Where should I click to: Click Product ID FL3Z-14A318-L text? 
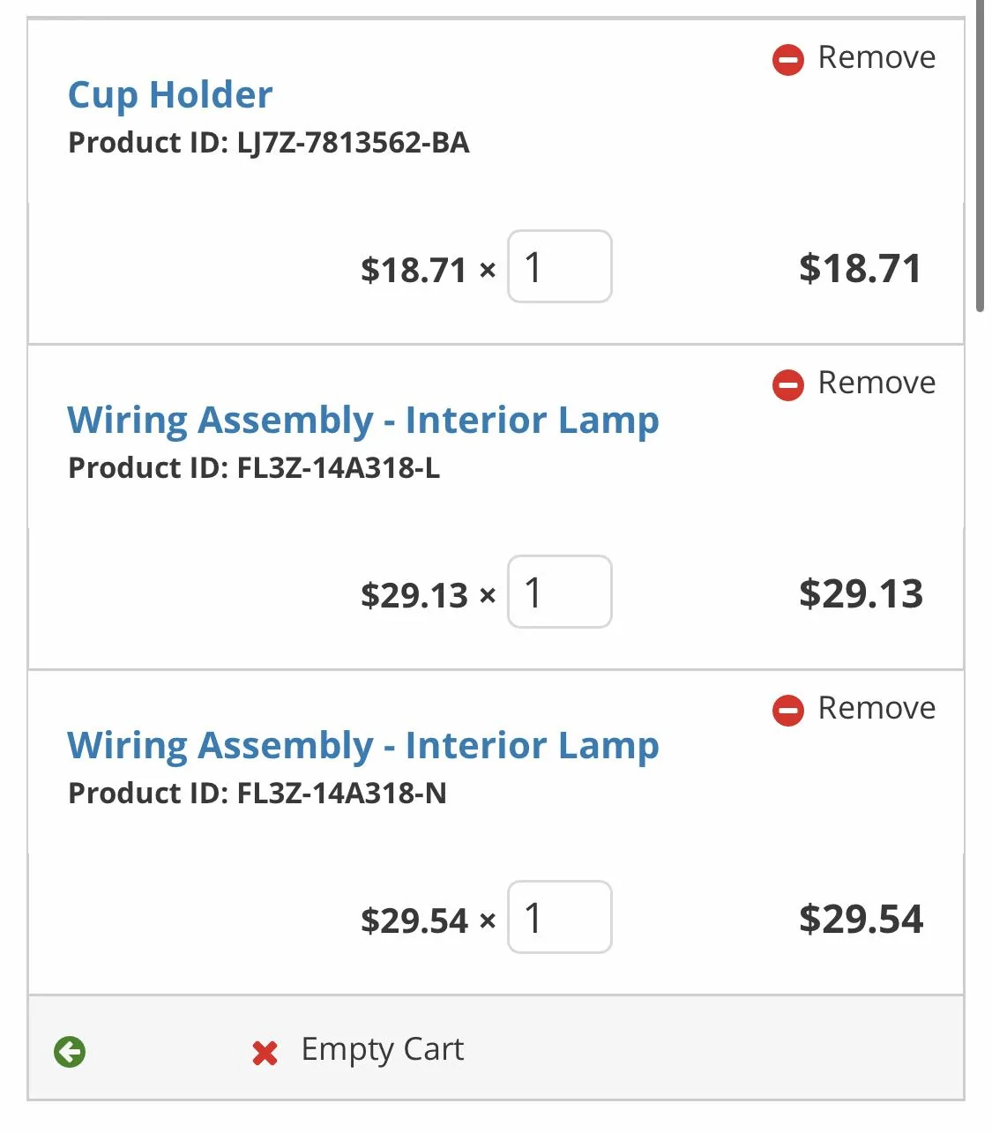(254, 468)
